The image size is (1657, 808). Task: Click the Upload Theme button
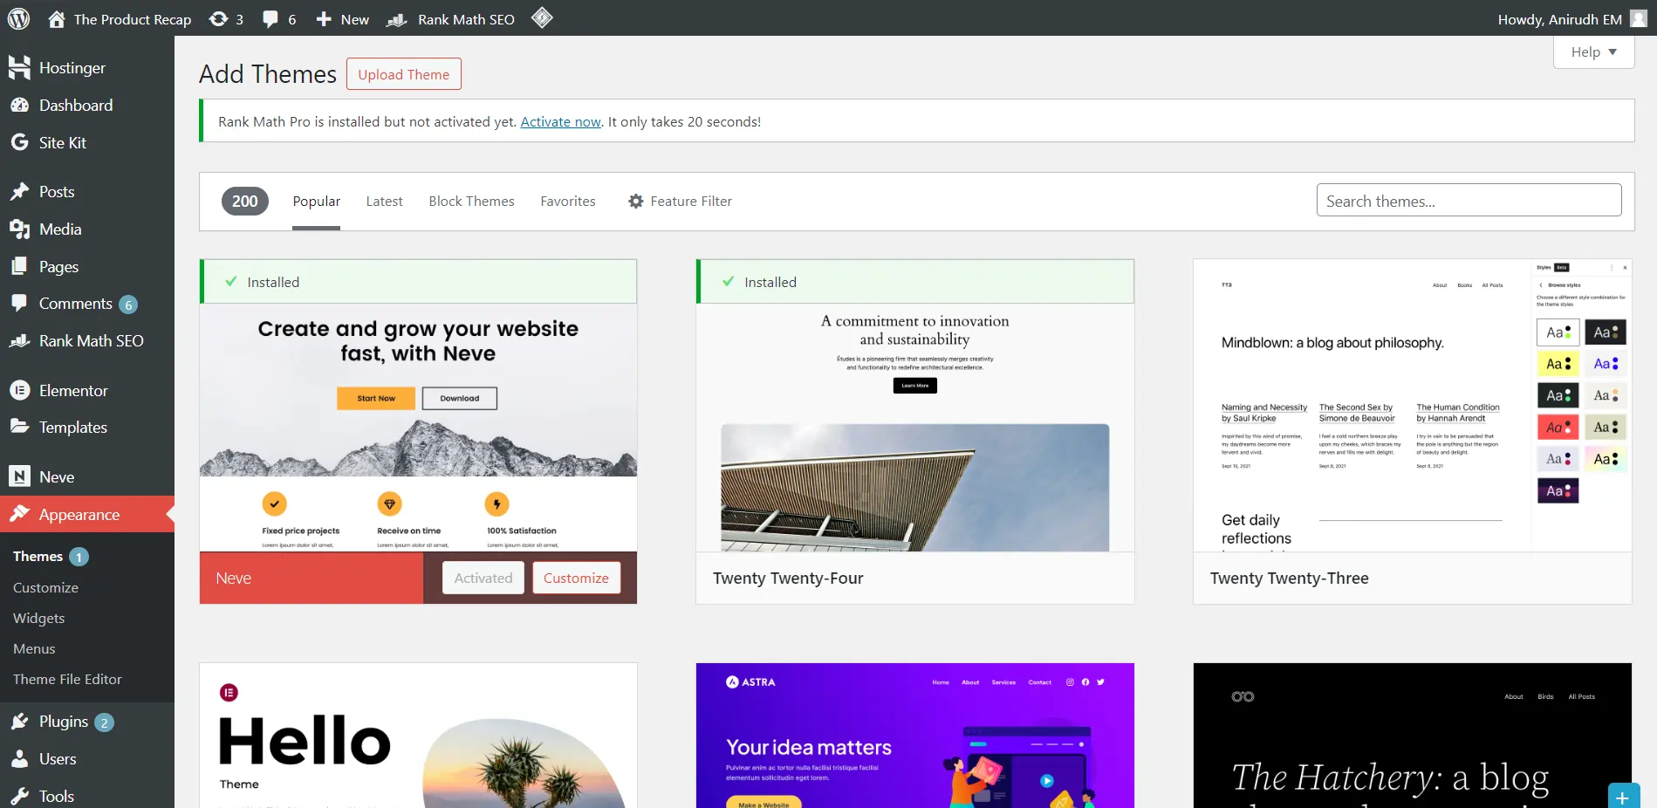404,74
